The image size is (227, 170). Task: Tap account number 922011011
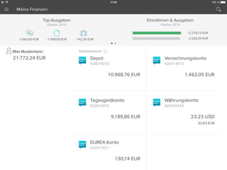pos(100,148)
